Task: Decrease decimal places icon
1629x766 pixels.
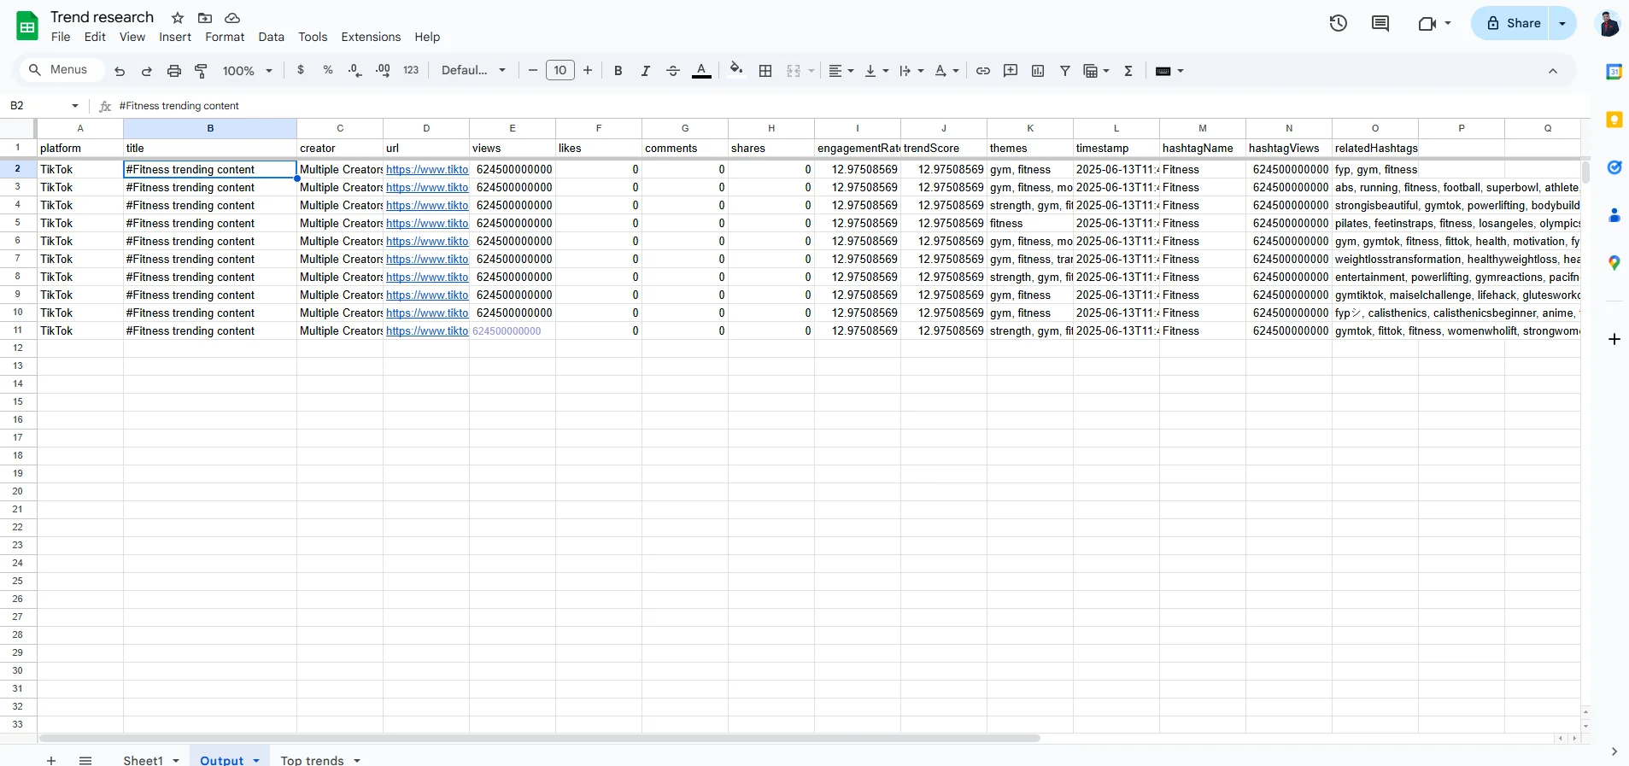Action: coord(355,70)
